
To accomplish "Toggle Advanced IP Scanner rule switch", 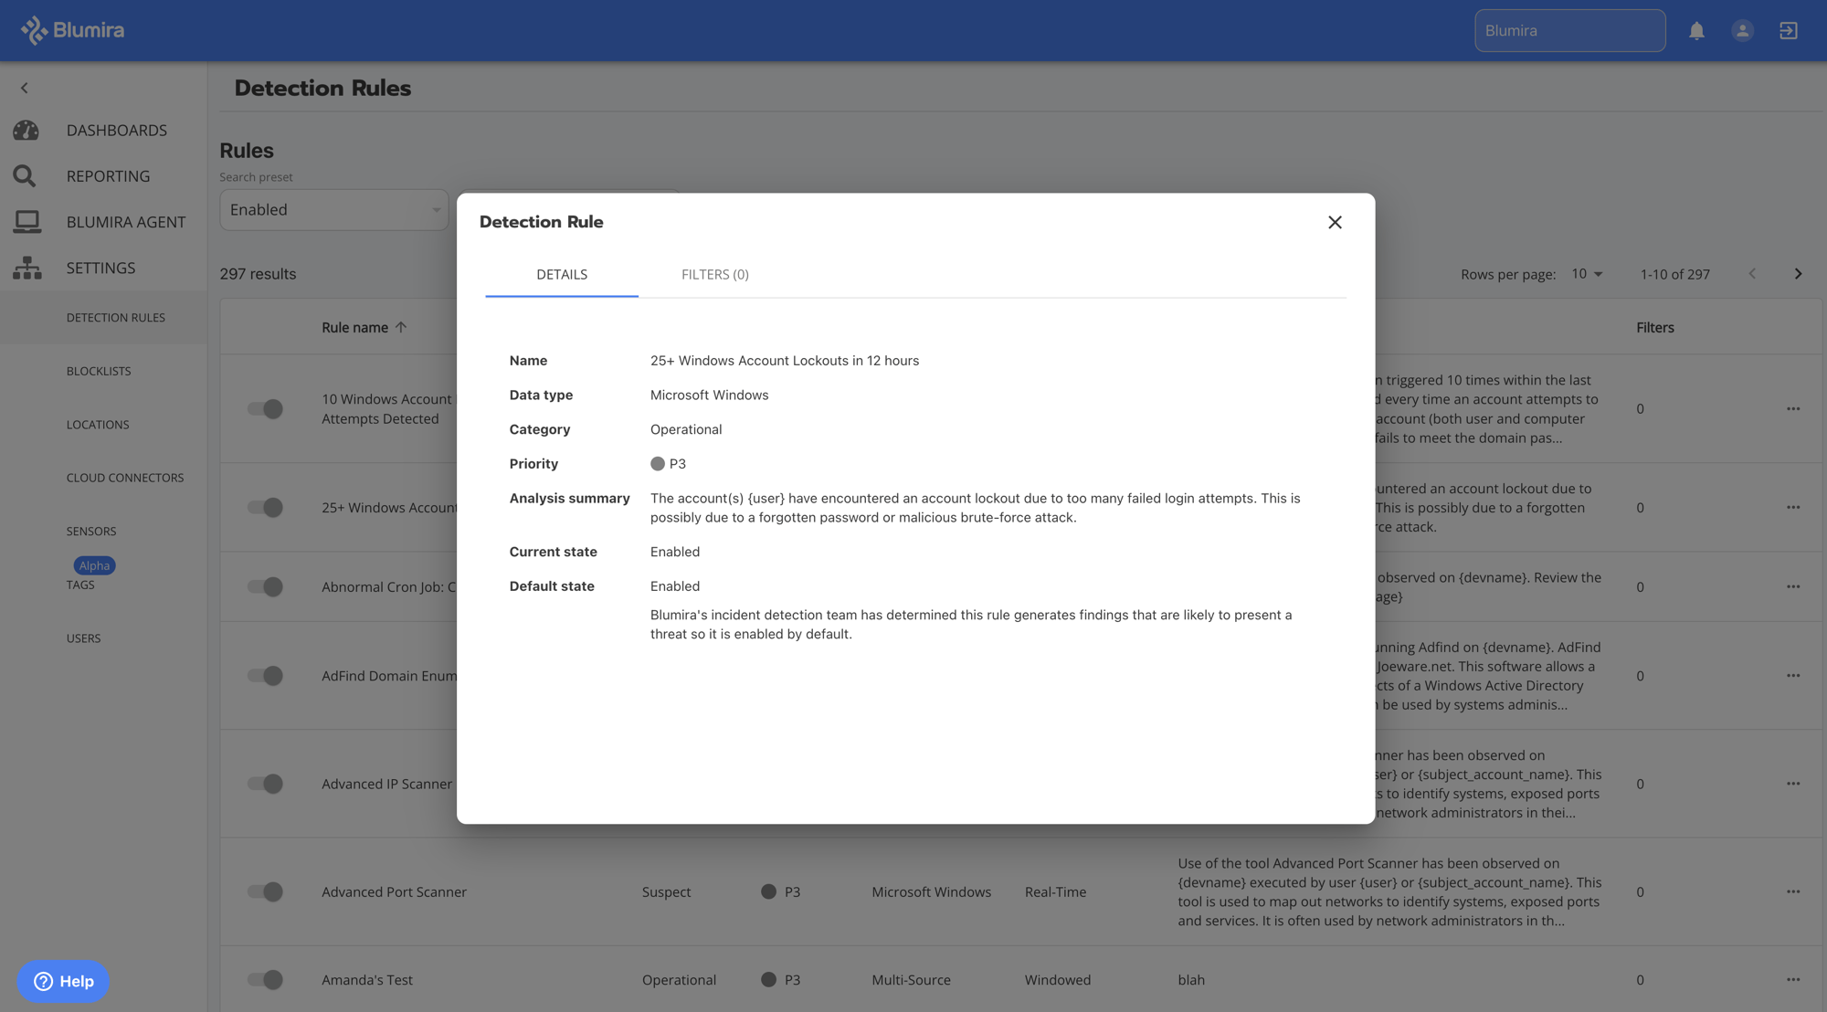I will pos(265,784).
